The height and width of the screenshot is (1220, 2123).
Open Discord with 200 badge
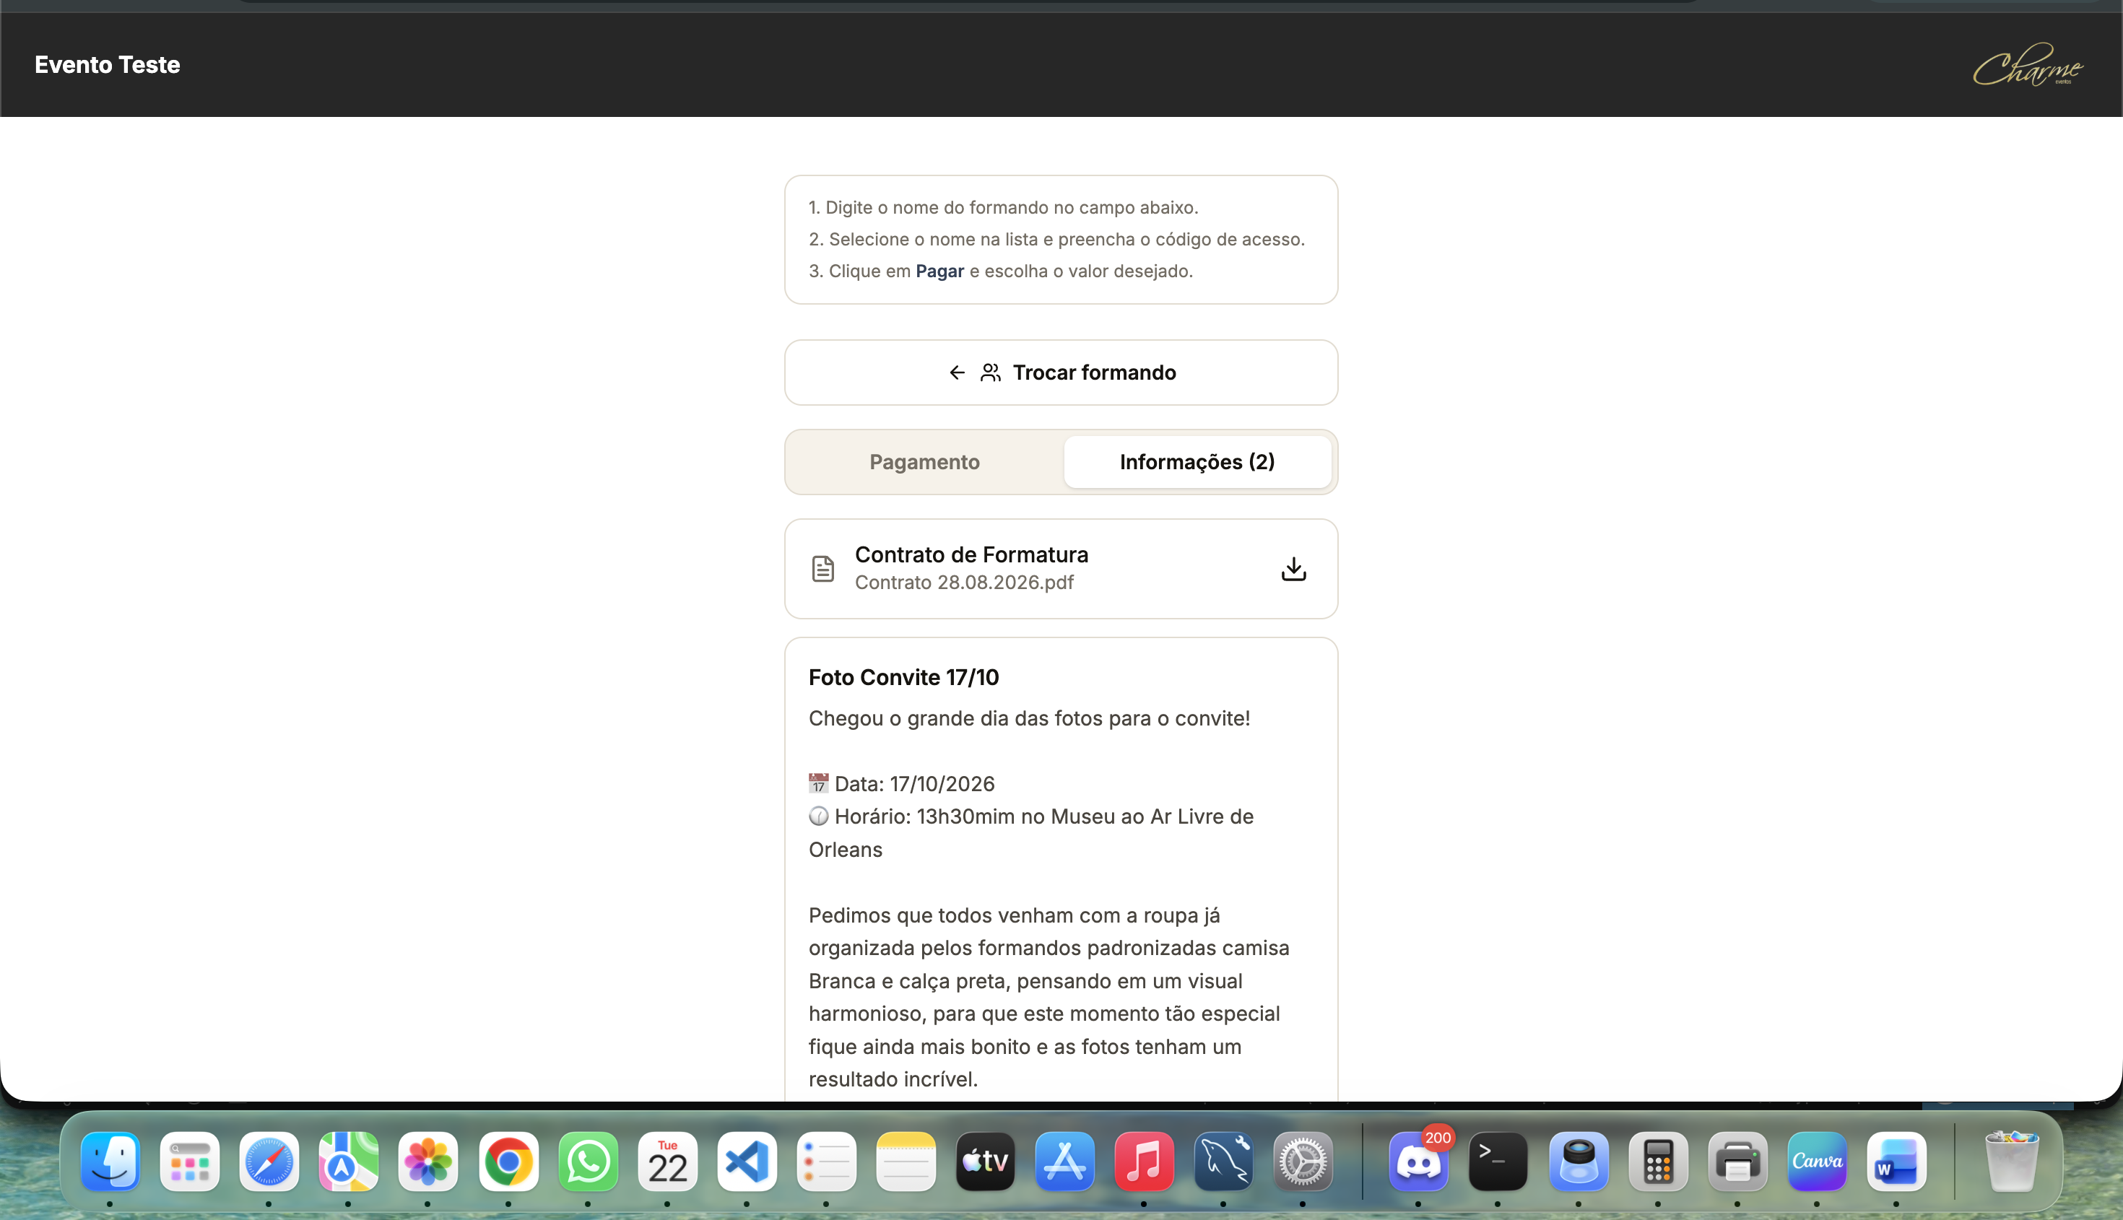(x=1418, y=1162)
